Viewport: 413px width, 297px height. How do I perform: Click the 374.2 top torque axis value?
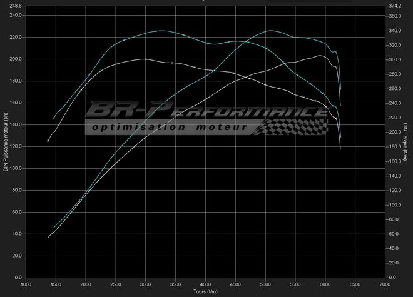[x=395, y=6]
